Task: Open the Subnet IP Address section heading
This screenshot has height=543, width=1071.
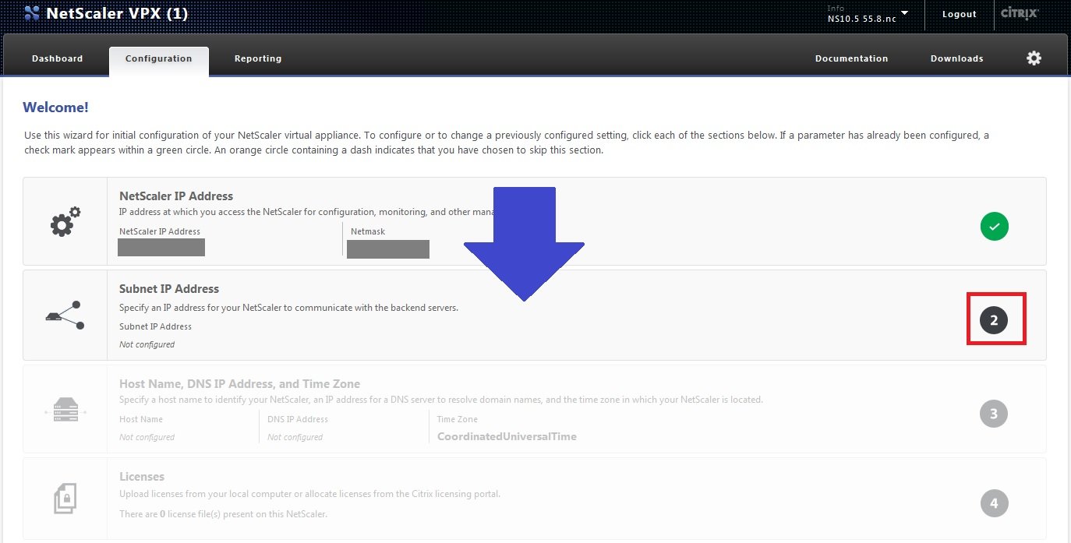Action: [169, 289]
